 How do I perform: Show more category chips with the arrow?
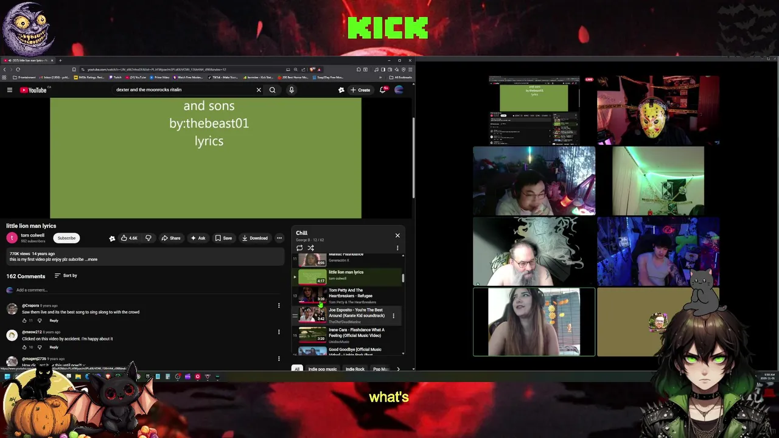click(398, 369)
